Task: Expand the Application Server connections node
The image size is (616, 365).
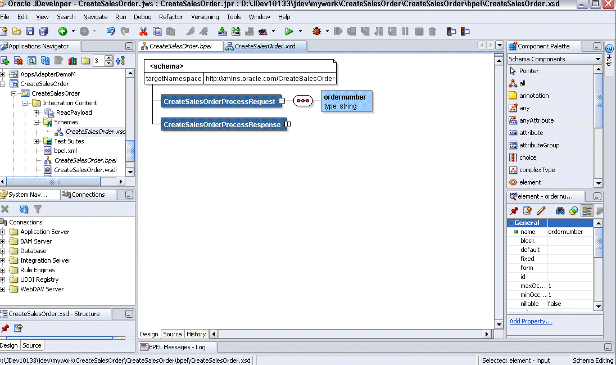Action: (3, 232)
